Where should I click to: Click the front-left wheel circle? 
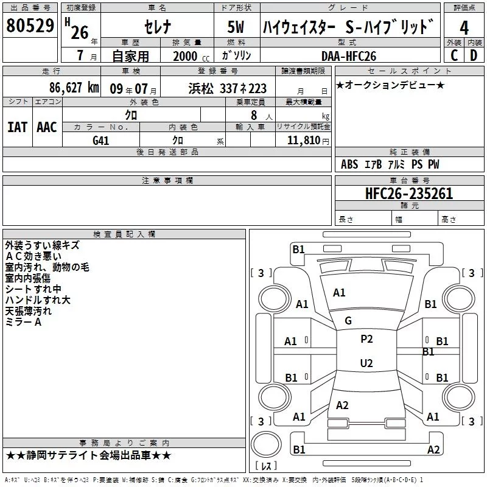[275, 299]
